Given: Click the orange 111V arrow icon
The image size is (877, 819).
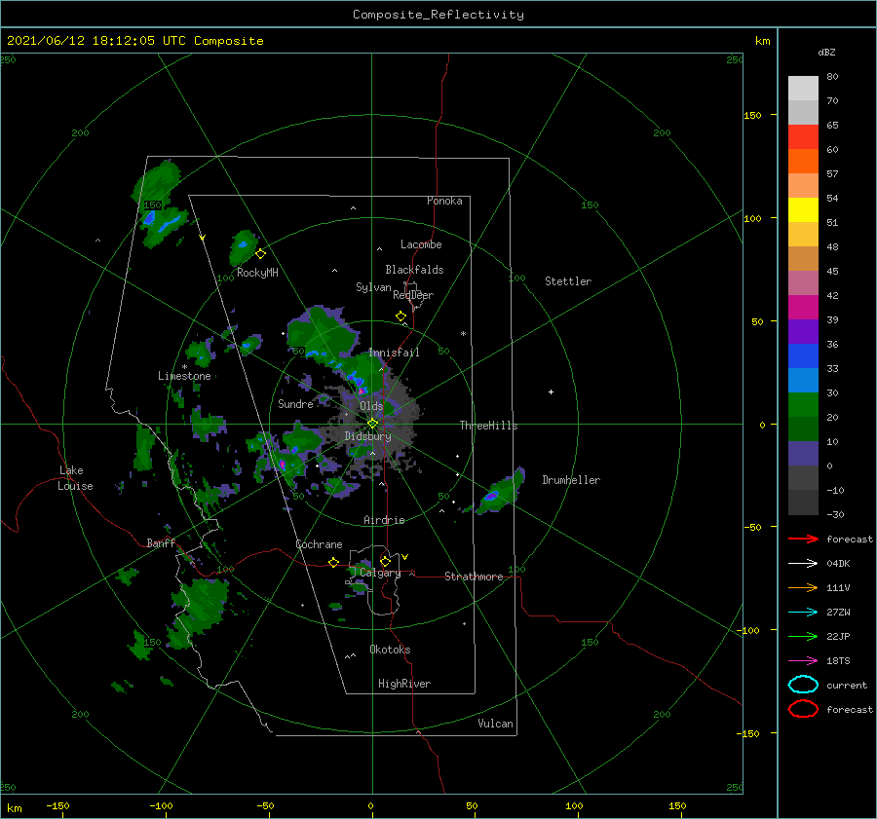Looking at the screenshot, I should 803,587.
